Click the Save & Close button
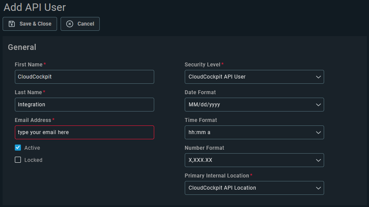Viewport: 369px width, 207px height. [x=30, y=24]
